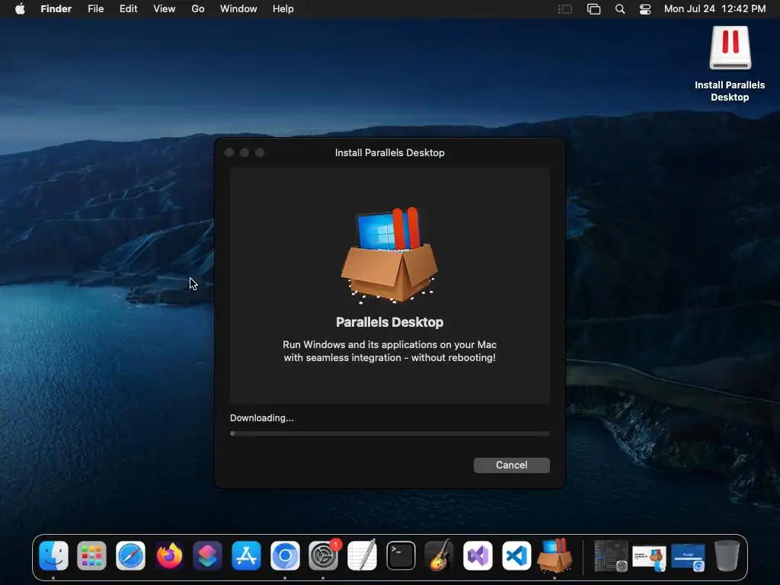The width and height of the screenshot is (780, 585).
Task: Open the Finder menu
Action: (x=56, y=9)
